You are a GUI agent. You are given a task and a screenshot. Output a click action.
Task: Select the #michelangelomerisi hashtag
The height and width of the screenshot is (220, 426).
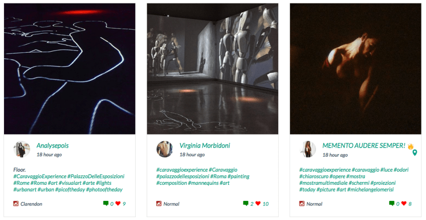coord(370,189)
